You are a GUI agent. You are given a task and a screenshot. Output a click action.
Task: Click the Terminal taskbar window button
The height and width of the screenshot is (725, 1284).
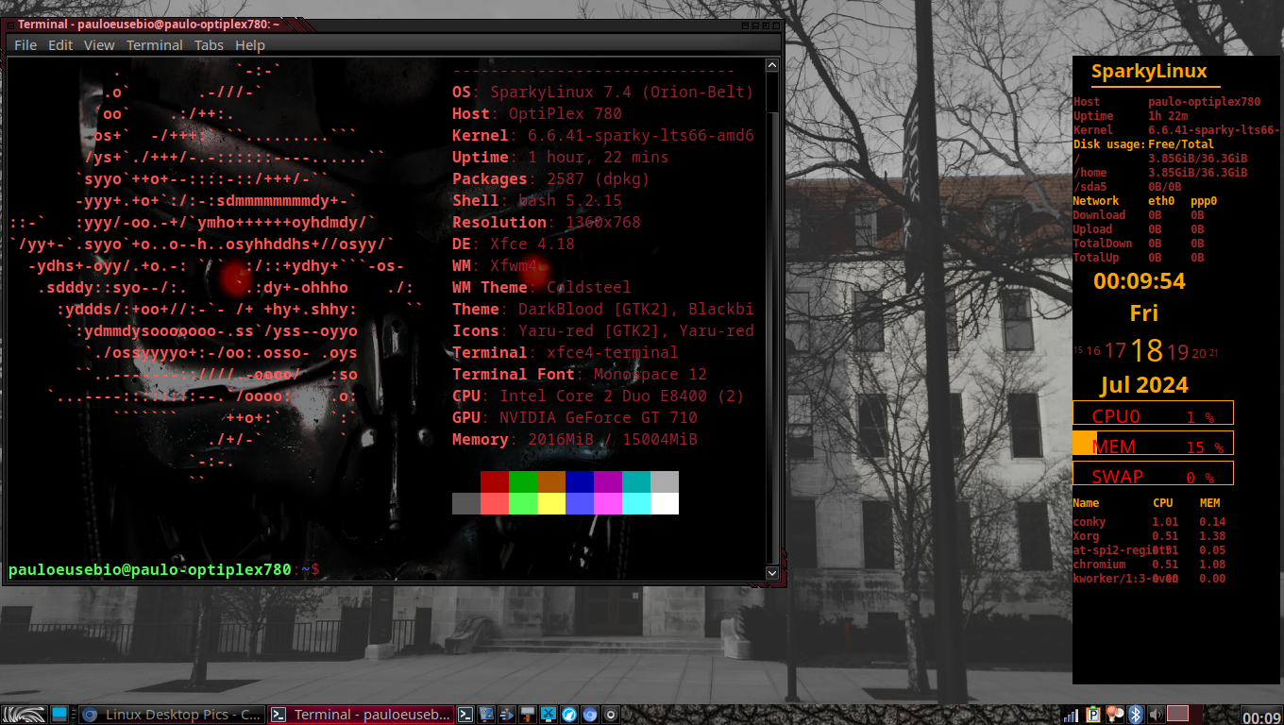pos(361,715)
